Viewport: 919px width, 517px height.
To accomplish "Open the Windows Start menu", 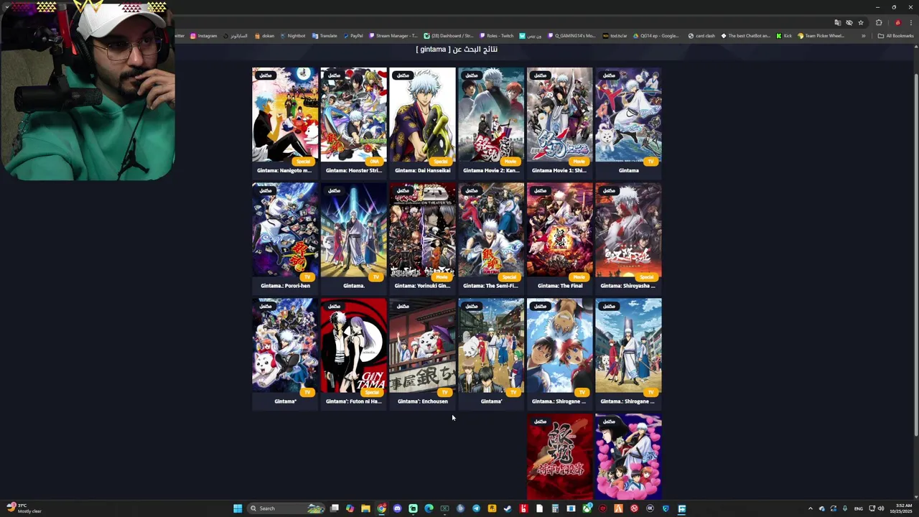I will click(238, 508).
